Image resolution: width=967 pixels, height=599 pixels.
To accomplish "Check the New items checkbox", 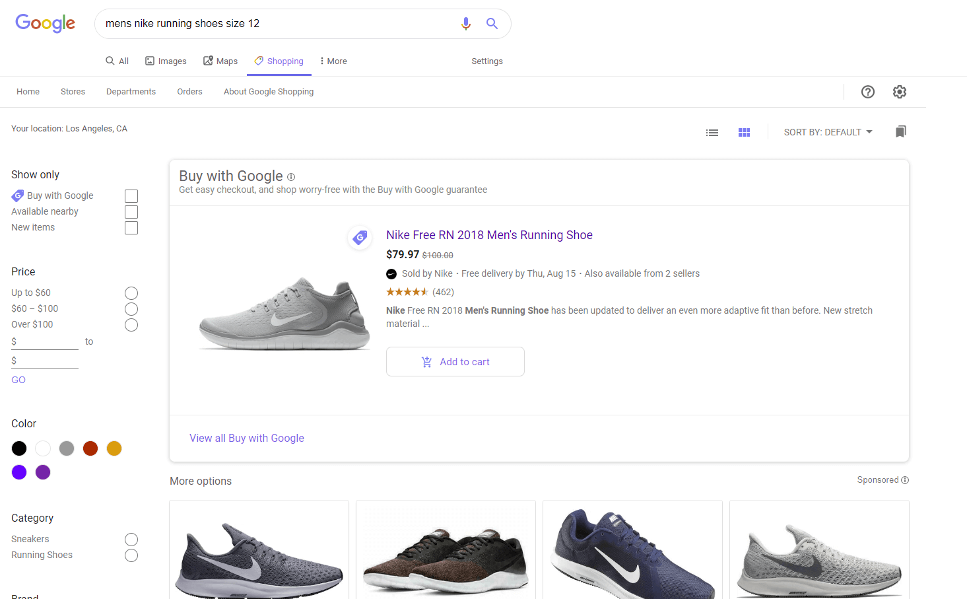I will (131, 228).
